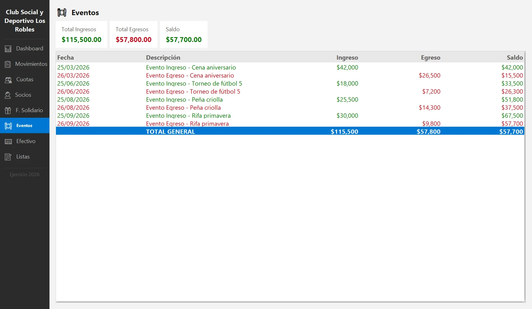Select row 'Evento Egreso - Cena aniversario'

click(290, 75)
